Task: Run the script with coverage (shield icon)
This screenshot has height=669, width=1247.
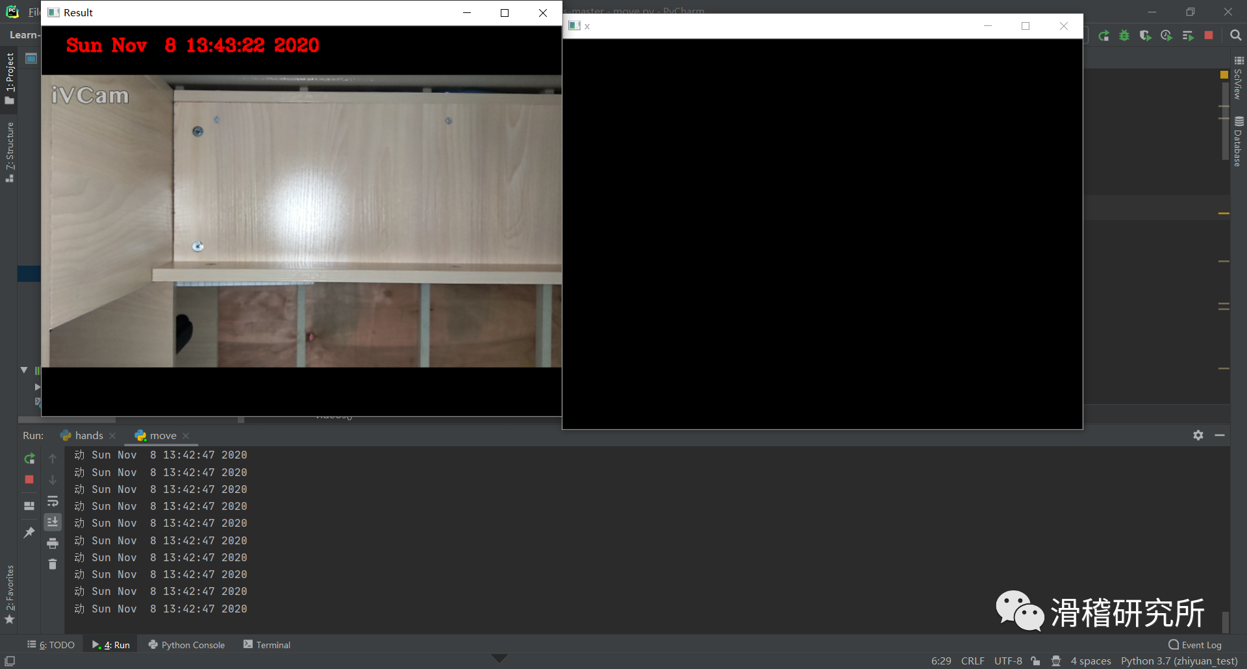Action: coord(1145,36)
